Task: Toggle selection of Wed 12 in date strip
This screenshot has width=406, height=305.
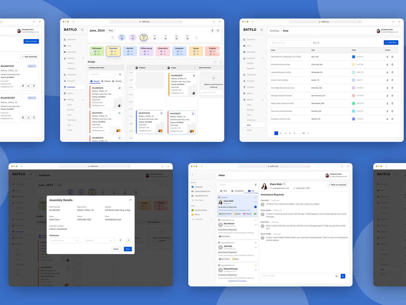Action: tap(144, 37)
